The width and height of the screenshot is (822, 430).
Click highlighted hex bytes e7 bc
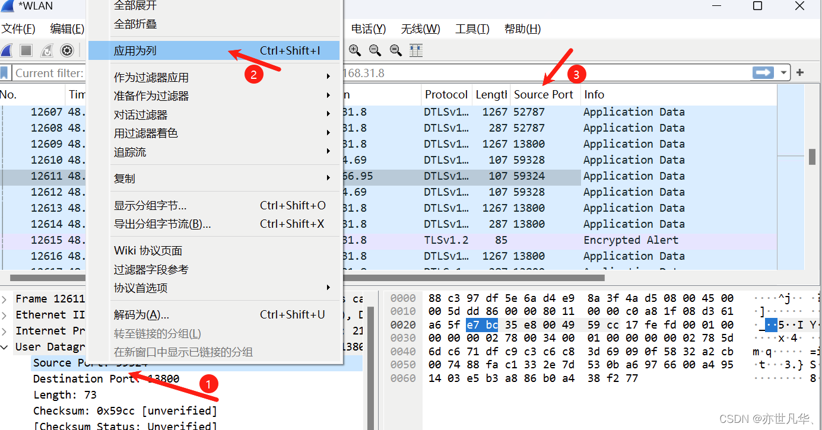pyautogui.click(x=482, y=324)
